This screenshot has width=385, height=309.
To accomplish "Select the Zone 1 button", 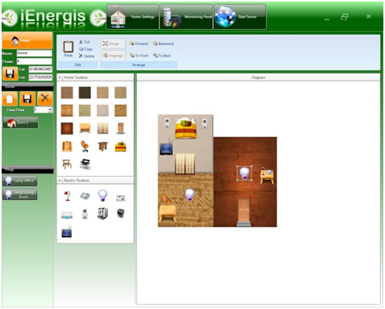I will point(20,123).
